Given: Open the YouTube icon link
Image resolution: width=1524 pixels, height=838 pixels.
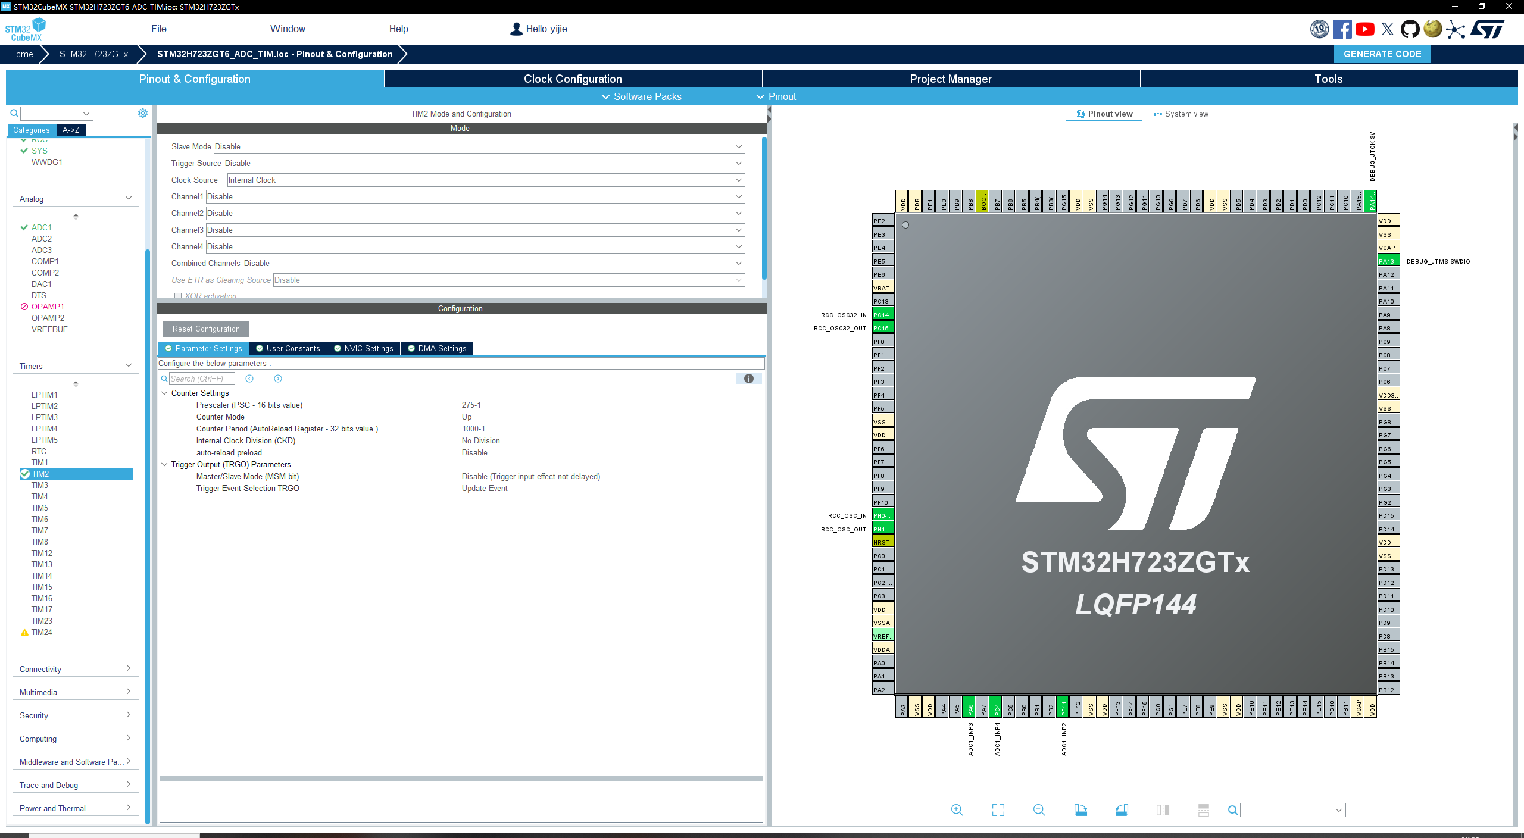Looking at the screenshot, I should tap(1365, 29).
